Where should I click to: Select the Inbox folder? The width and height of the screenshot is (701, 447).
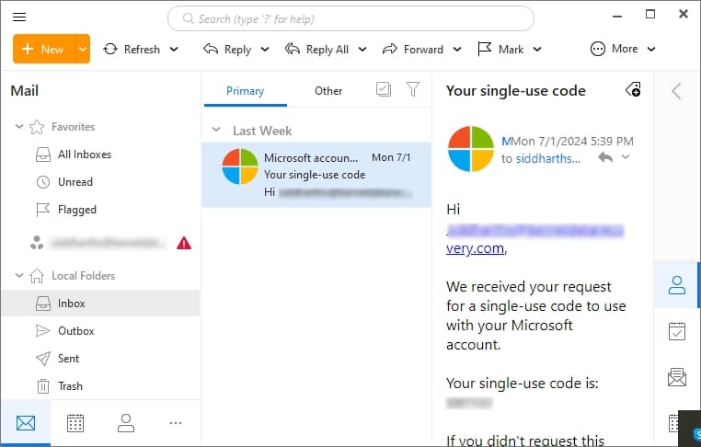pos(100,304)
